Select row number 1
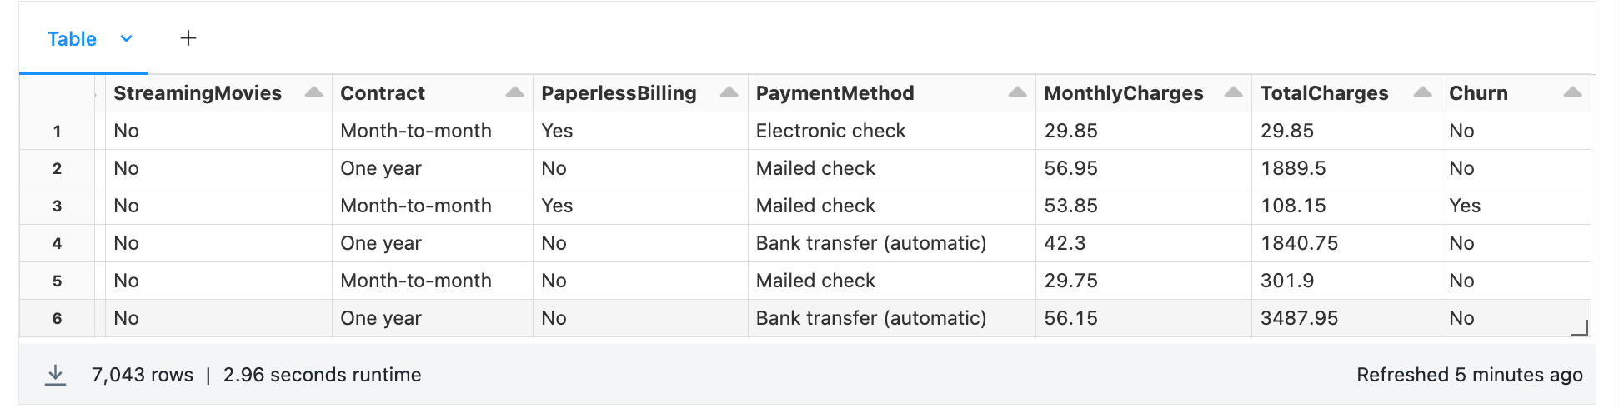Image resolution: width=1619 pixels, height=408 pixels. coord(57,131)
